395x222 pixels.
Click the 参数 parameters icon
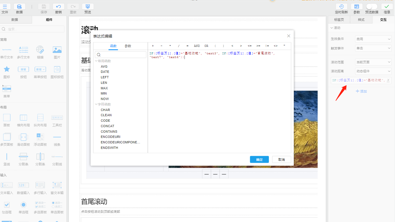pyautogui.click(x=357, y=6)
